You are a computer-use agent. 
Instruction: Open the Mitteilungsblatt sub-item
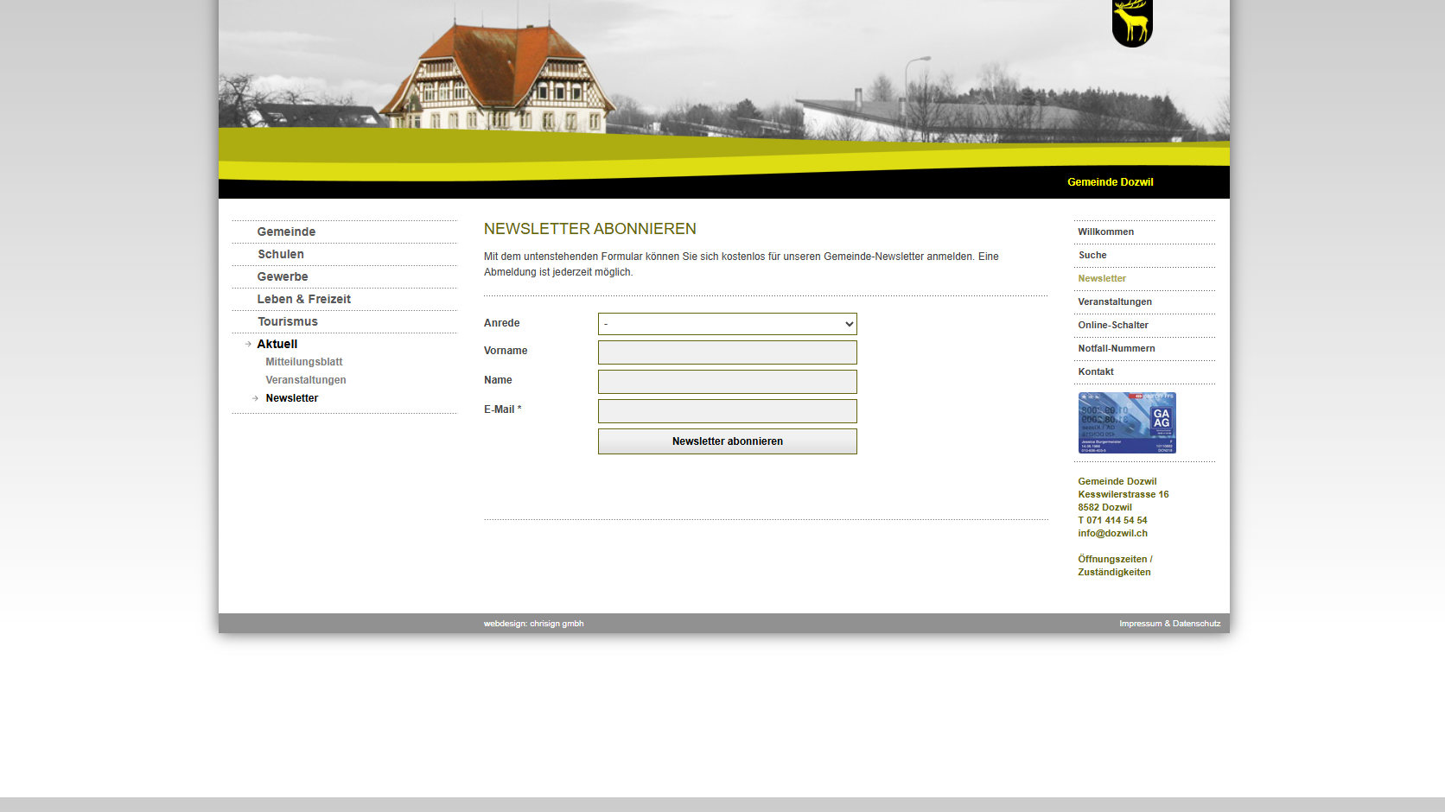click(x=304, y=362)
